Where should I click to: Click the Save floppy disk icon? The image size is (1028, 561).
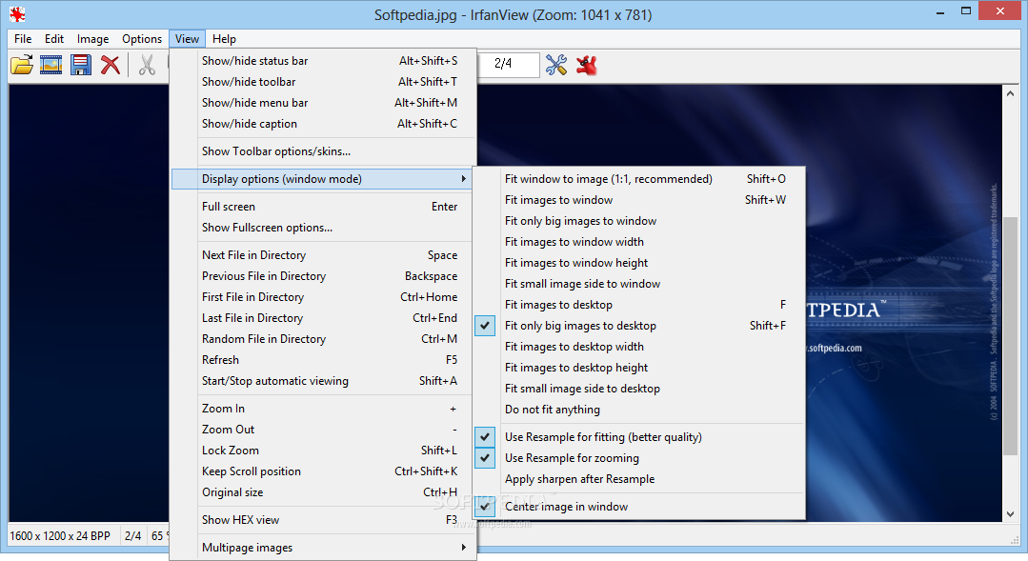point(81,65)
